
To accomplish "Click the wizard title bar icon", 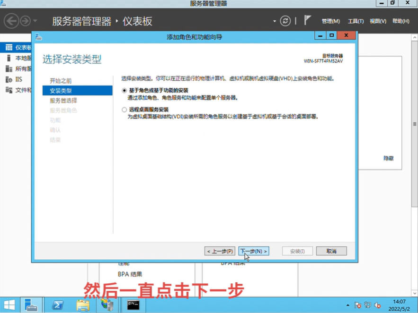I will point(39,37).
